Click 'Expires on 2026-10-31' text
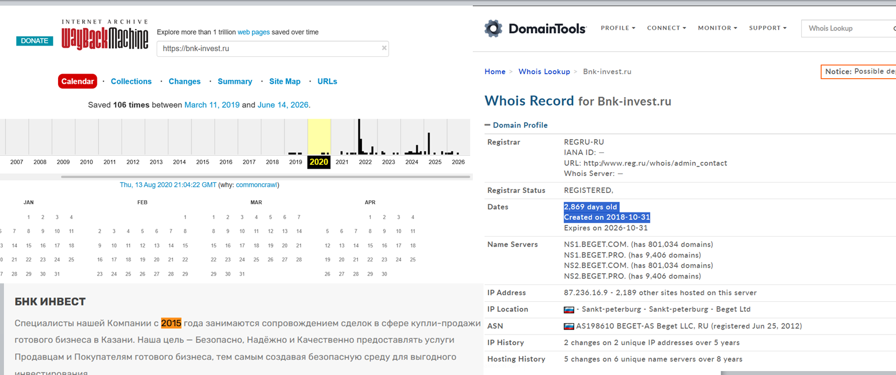The image size is (896, 375). [x=606, y=228]
